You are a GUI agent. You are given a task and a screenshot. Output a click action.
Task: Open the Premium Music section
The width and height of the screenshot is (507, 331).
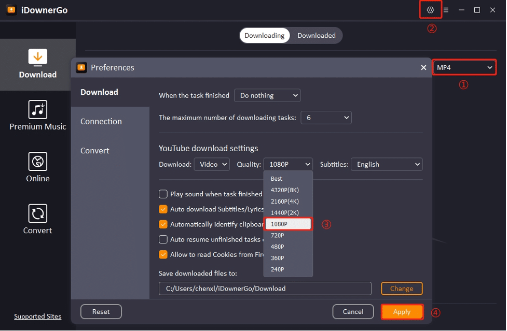[x=37, y=115]
